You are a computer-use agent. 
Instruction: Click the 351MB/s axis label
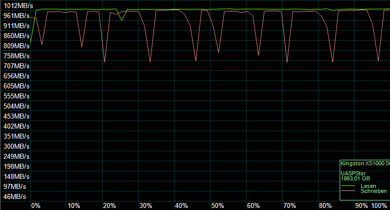point(17,136)
